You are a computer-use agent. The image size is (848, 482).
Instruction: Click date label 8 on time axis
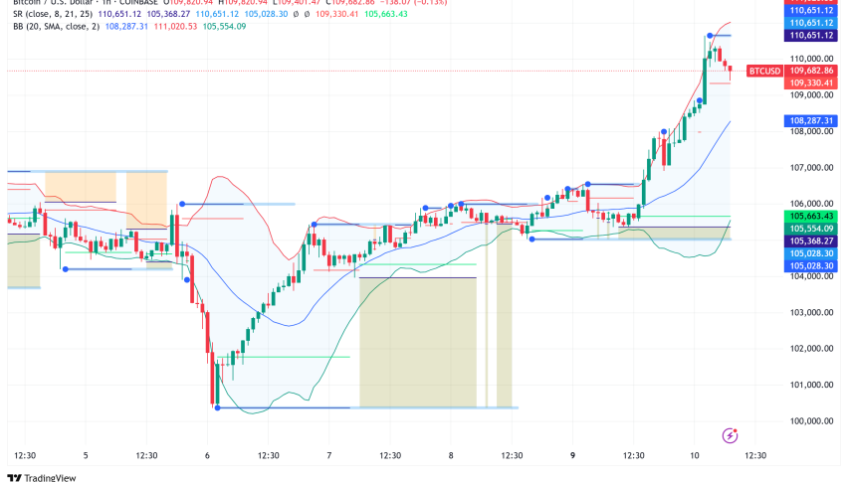point(451,455)
